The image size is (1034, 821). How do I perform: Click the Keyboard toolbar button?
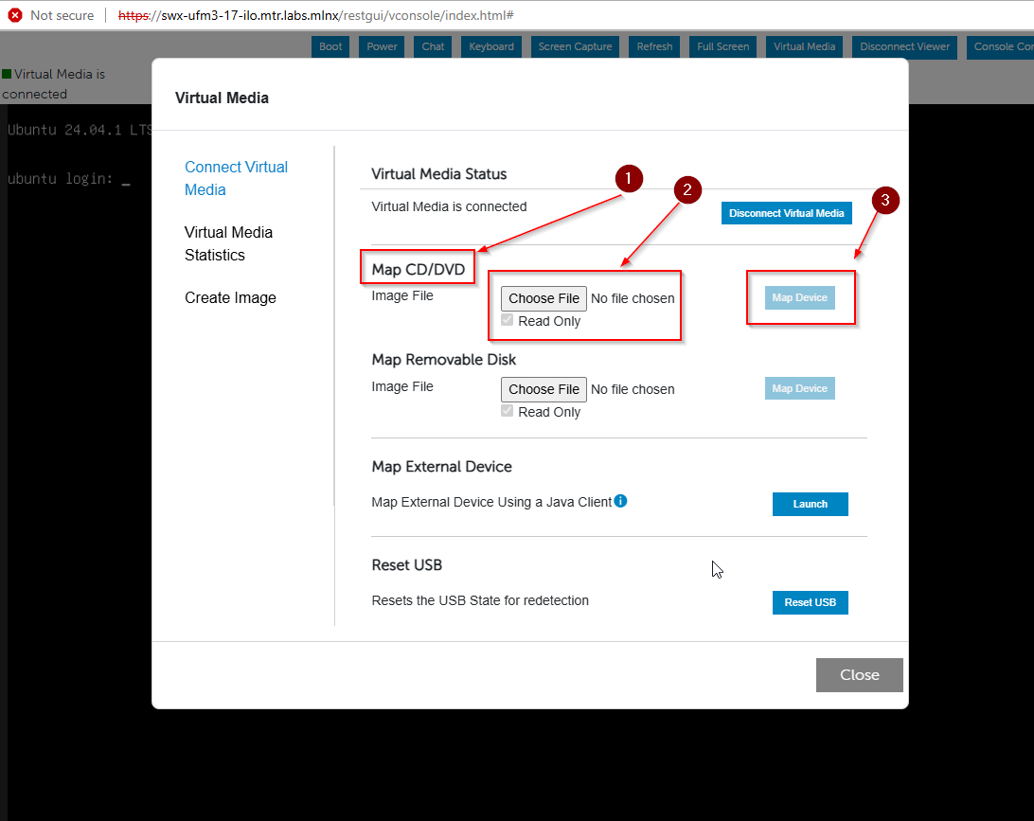point(491,46)
